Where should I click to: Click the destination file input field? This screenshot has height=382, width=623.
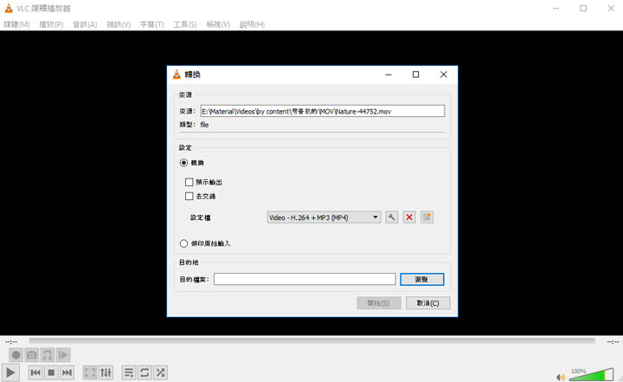tap(305, 279)
